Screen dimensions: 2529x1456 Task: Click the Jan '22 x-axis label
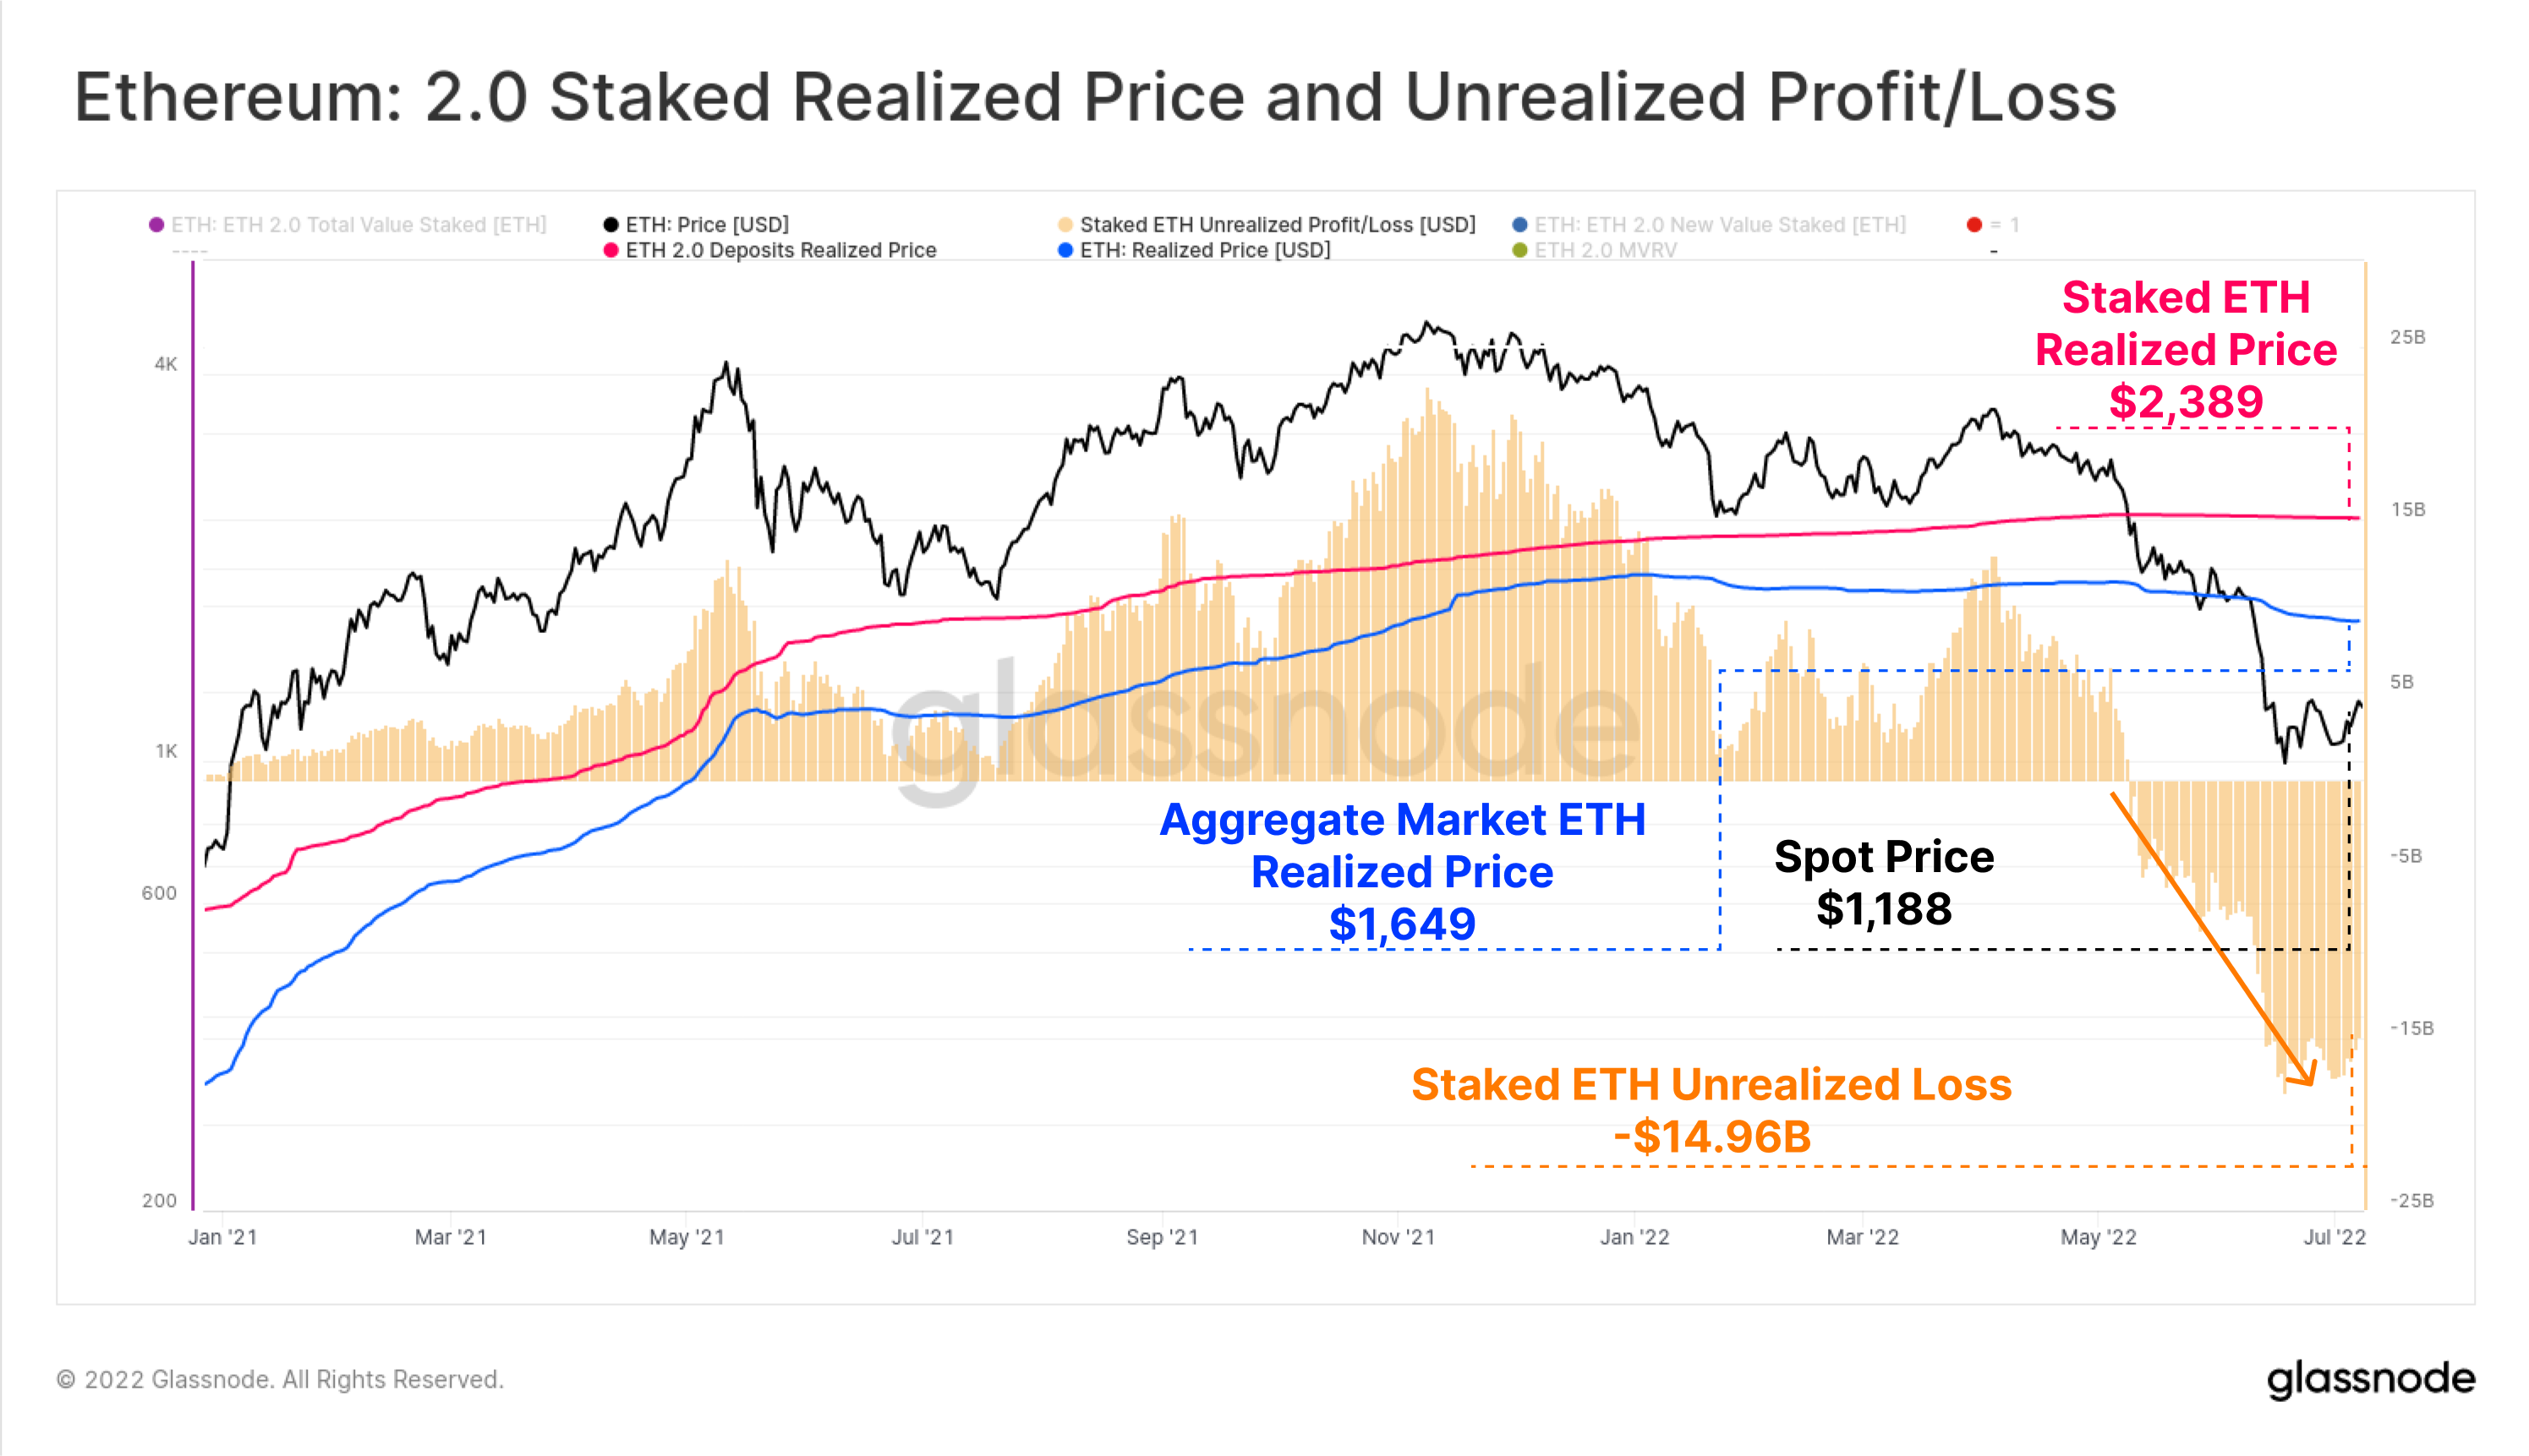pos(1634,1237)
